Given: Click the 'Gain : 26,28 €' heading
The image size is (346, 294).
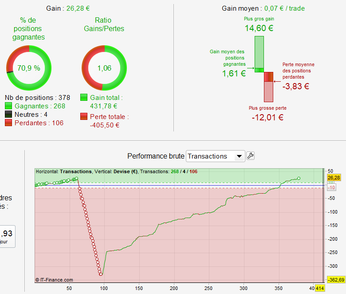Looking at the screenshot, I should pos(68,8).
